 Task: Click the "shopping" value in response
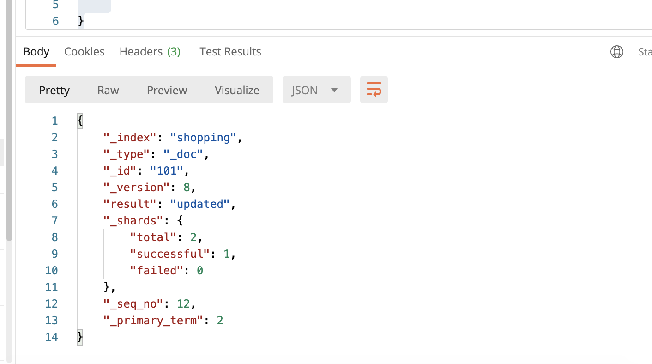tap(203, 138)
